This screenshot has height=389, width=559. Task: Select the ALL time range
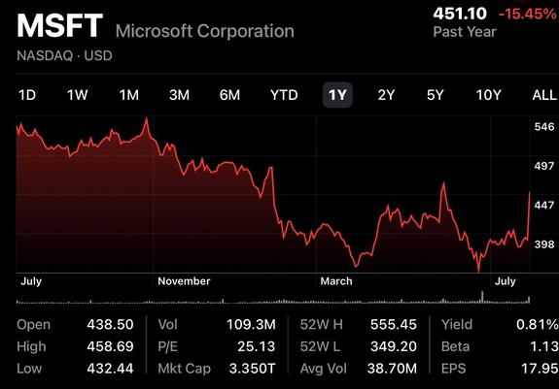[544, 95]
